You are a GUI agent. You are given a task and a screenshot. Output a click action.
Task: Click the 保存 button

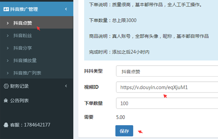124,131
